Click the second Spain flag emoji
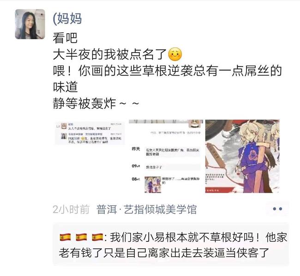This screenshot has height=276, width=300. (81, 238)
